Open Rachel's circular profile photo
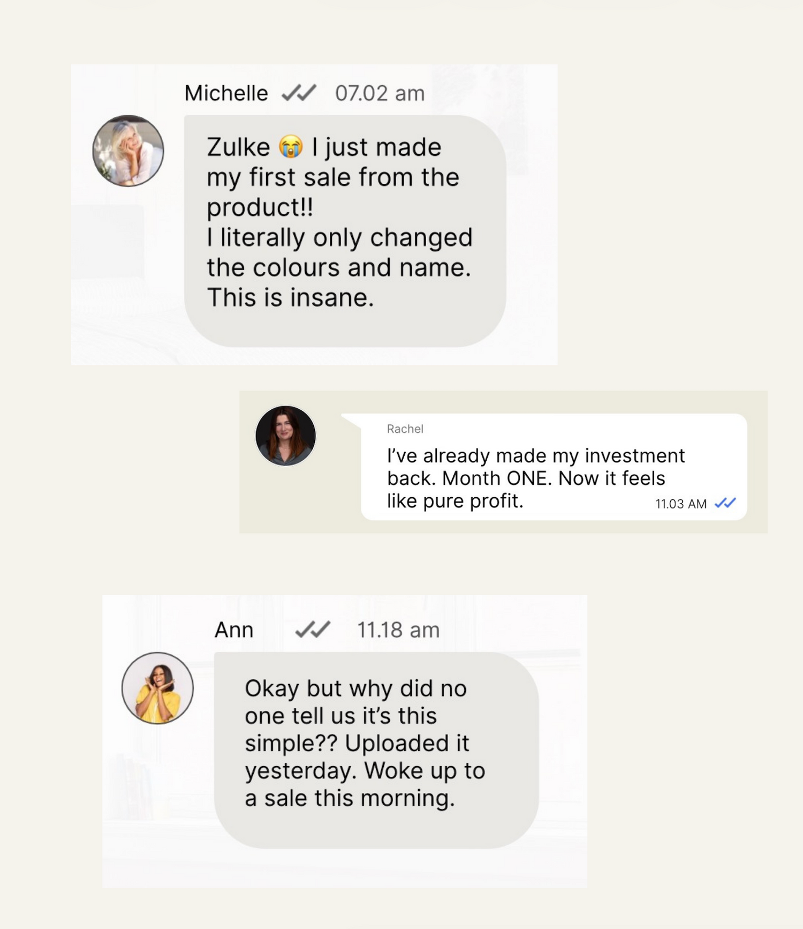 pos(285,436)
